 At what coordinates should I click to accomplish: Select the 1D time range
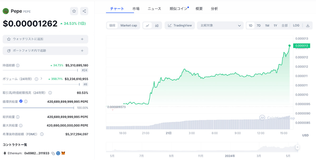250,26
